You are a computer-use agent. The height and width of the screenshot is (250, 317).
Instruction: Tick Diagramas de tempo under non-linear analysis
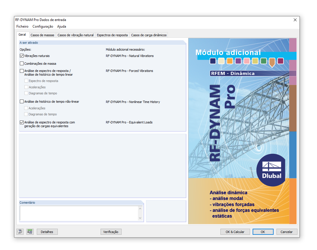click(x=26, y=114)
